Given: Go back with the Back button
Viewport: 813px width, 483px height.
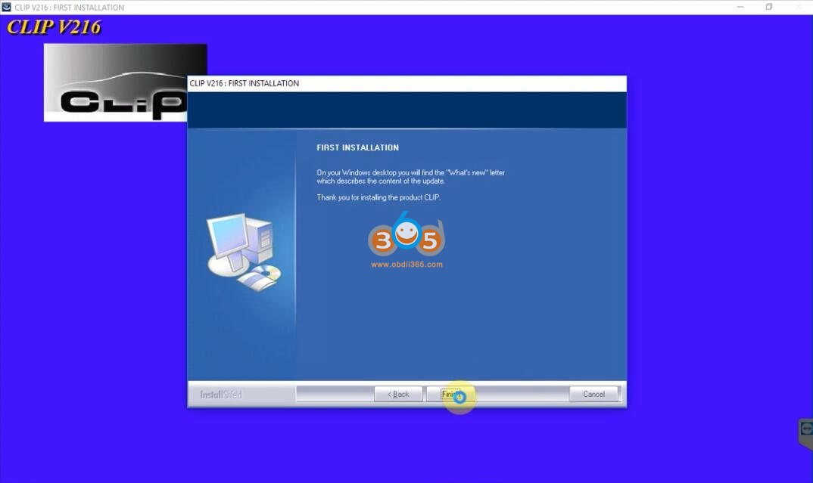Looking at the screenshot, I should pos(398,394).
